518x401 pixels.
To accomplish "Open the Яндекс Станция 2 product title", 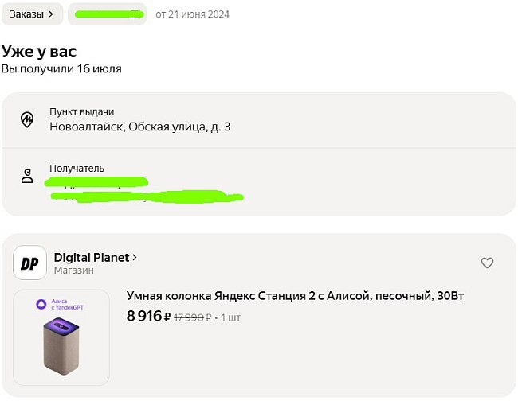I will click(x=295, y=296).
